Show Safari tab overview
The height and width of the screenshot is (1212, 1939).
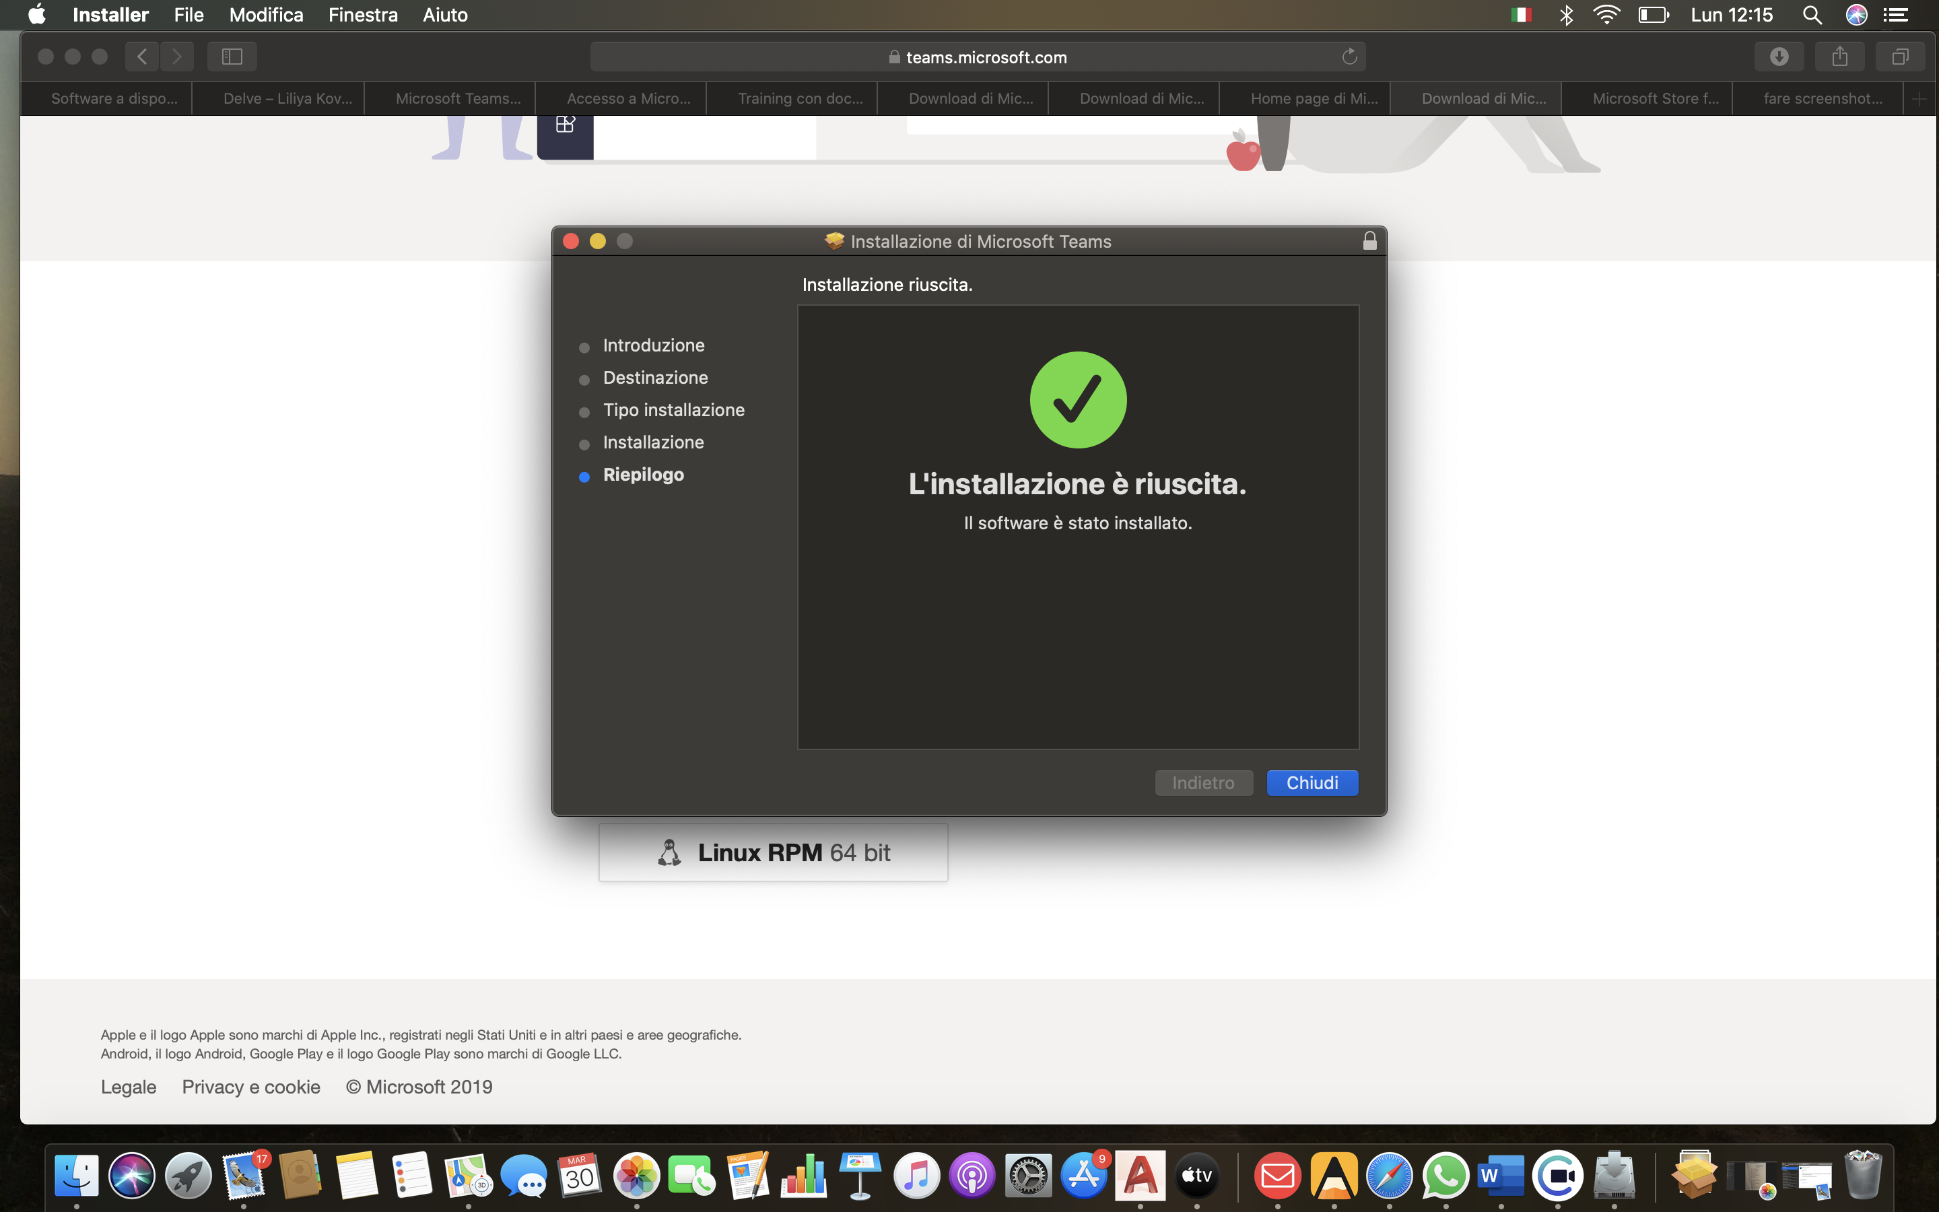1900,56
